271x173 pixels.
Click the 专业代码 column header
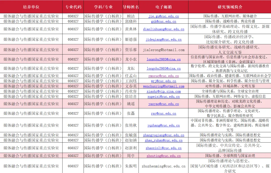pos(73,7)
